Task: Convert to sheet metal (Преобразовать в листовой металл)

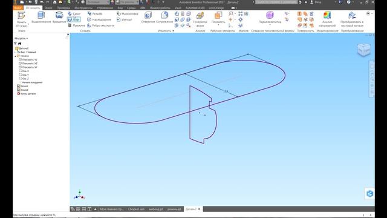Action: [x=352, y=19]
